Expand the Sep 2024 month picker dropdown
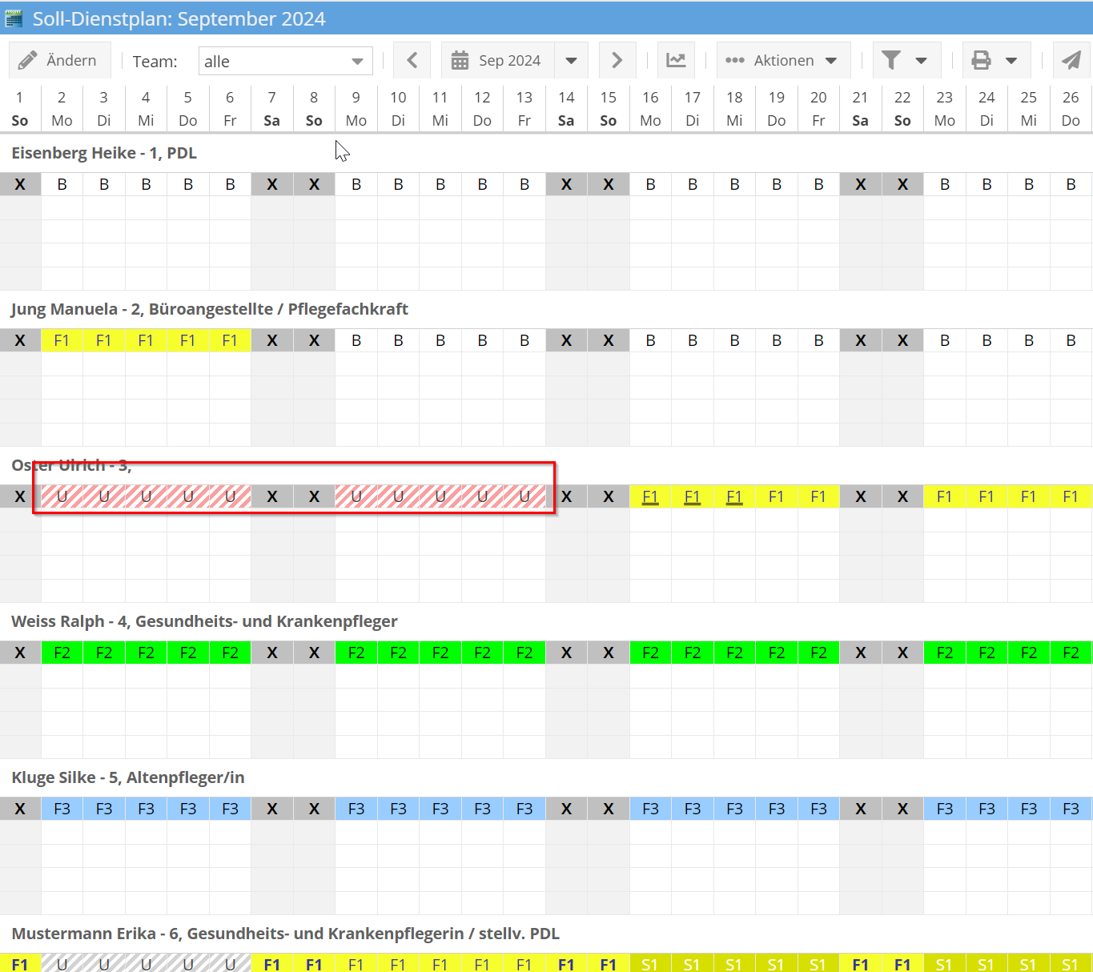Viewport: 1093px width, 972px height. click(571, 59)
